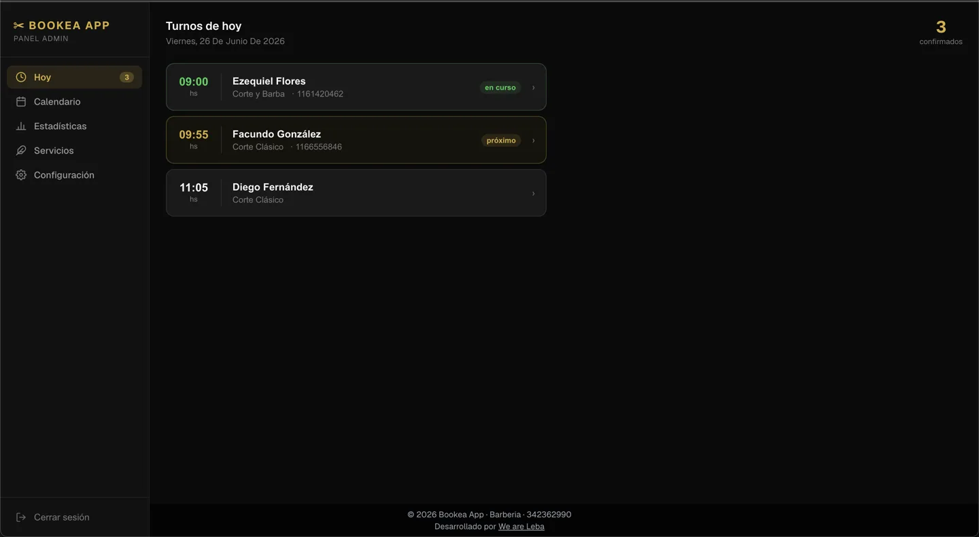Click the 09:55 appointment time
The height and width of the screenshot is (537, 979).
194,134
